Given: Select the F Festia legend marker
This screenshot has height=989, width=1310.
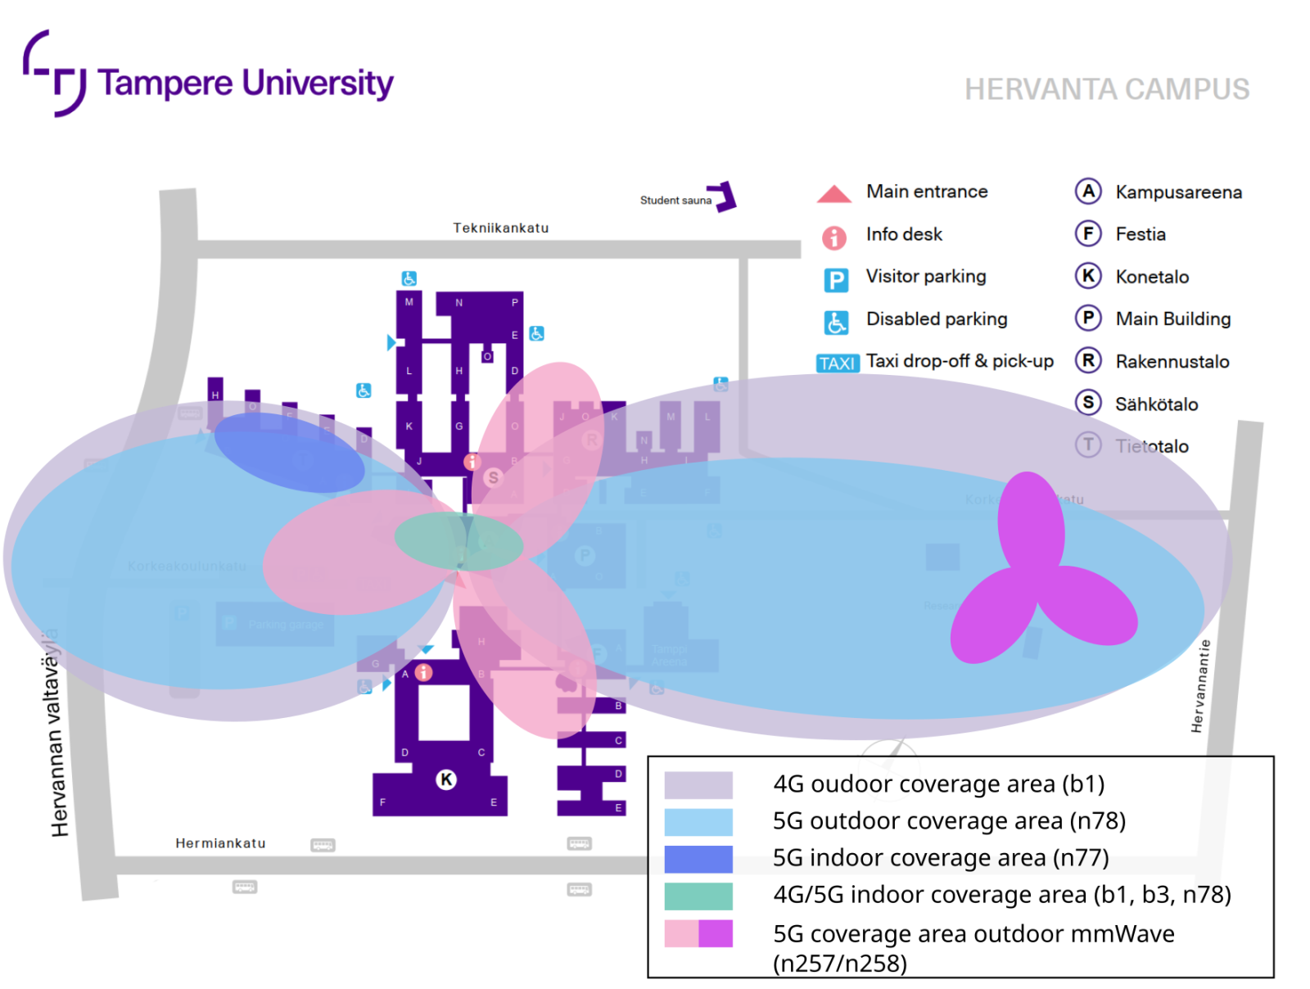Looking at the screenshot, I should click(x=1088, y=234).
